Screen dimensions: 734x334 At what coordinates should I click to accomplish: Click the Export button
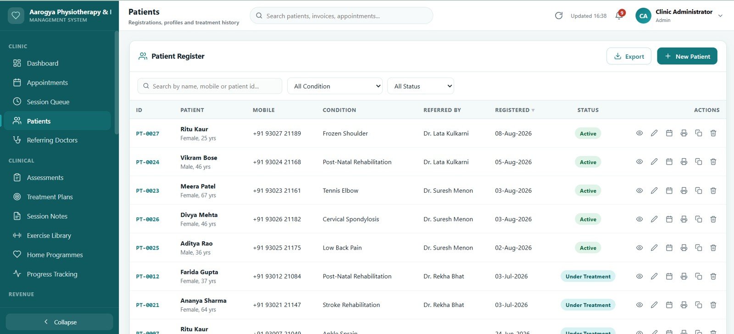(x=629, y=56)
